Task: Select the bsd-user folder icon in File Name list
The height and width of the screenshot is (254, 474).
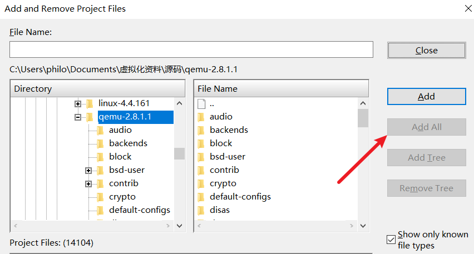Action: pos(201,157)
